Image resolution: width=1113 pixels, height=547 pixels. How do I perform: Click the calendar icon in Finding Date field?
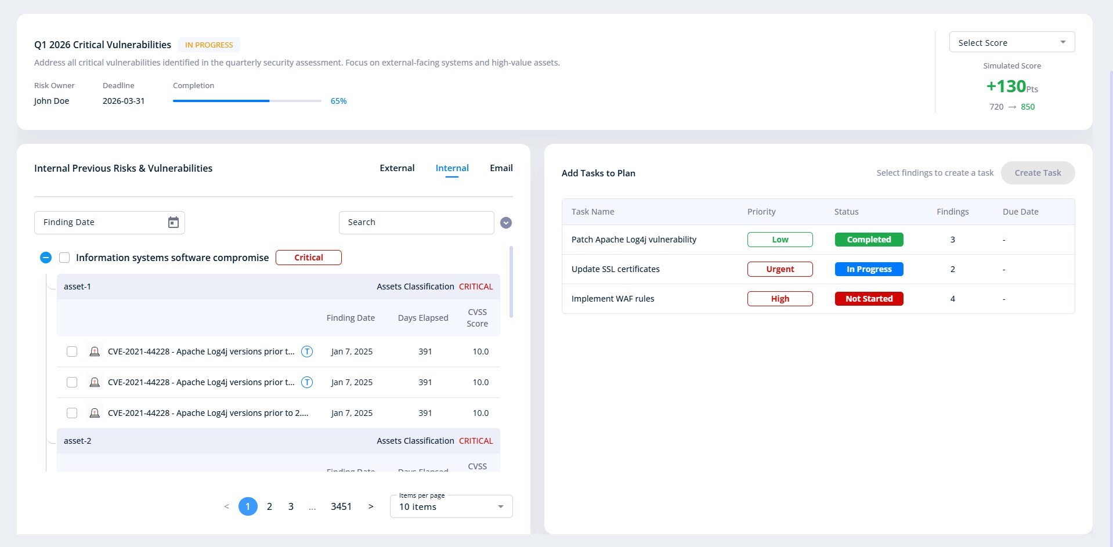pos(173,223)
